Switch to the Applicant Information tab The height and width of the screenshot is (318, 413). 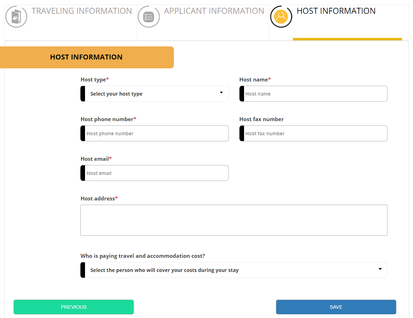click(214, 11)
